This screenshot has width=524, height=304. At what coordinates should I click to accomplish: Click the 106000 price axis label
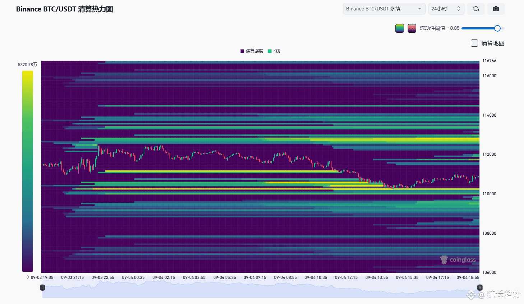click(489, 272)
